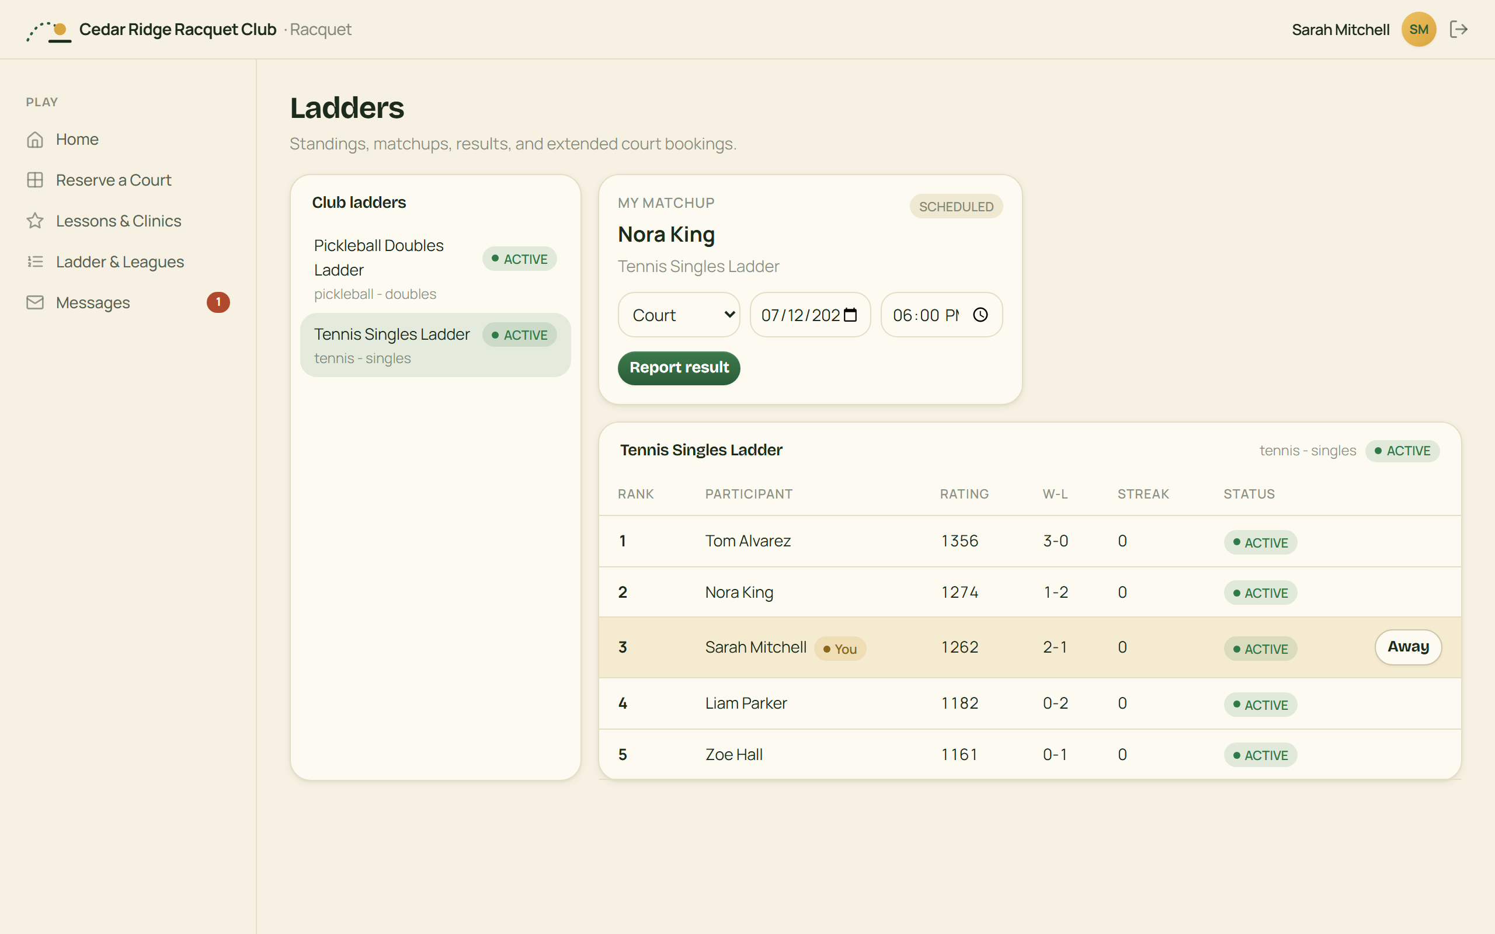Screen dimensions: 1495x934
Task: Click the Report result button
Action: point(679,368)
